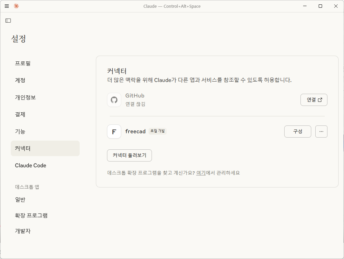Click the freecad connector name
Screen dimensions: 344x259
pyautogui.click(x=135, y=132)
